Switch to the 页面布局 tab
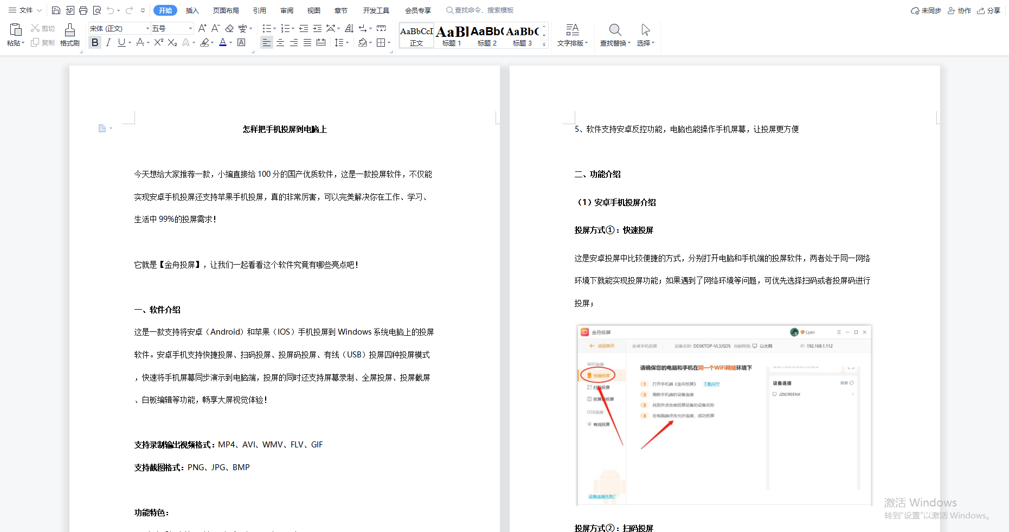The height and width of the screenshot is (532, 1009). pos(226,10)
